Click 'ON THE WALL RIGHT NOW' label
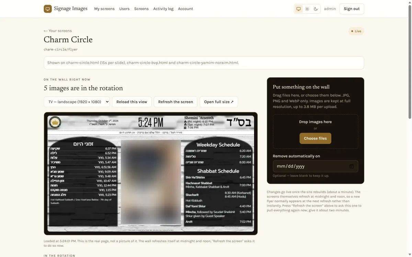 point(67,79)
